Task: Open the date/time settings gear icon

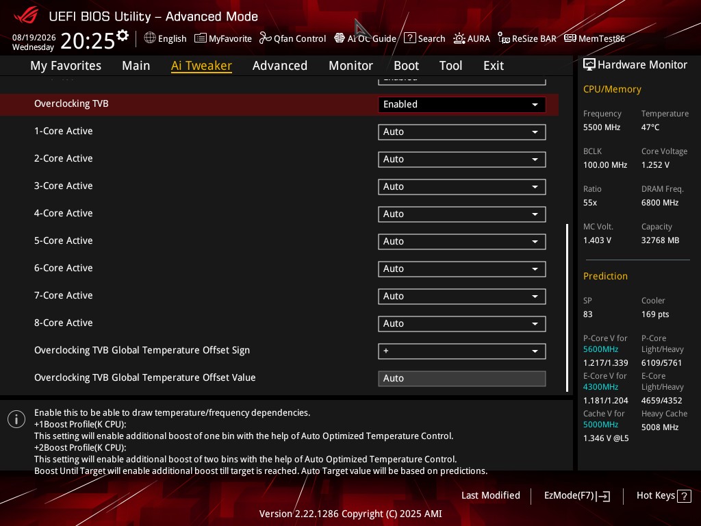Action: click(123, 35)
